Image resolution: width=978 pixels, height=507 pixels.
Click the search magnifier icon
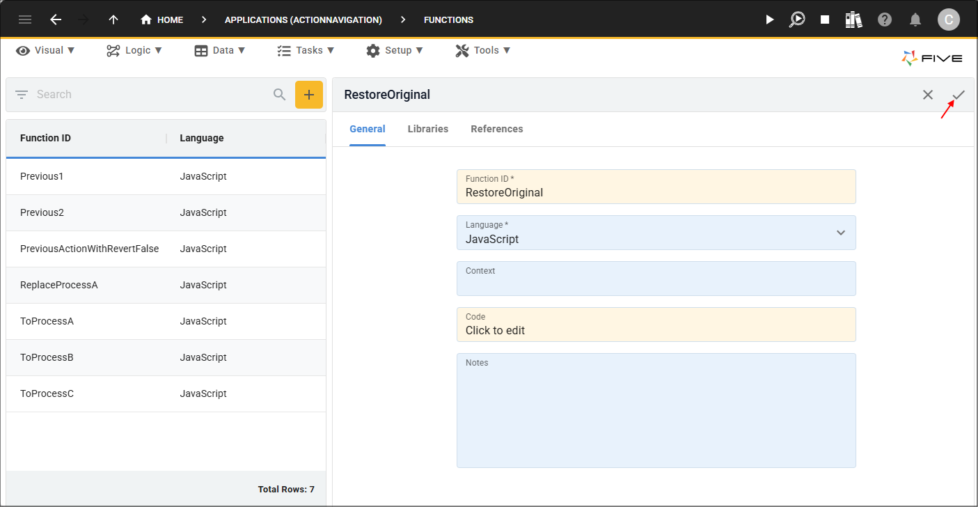tap(280, 95)
